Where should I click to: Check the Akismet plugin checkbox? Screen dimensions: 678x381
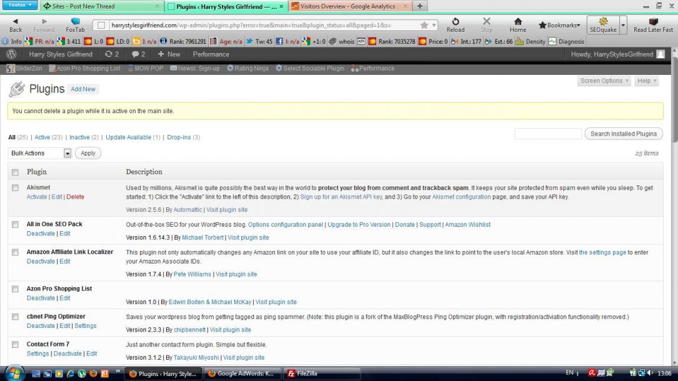pos(15,188)
